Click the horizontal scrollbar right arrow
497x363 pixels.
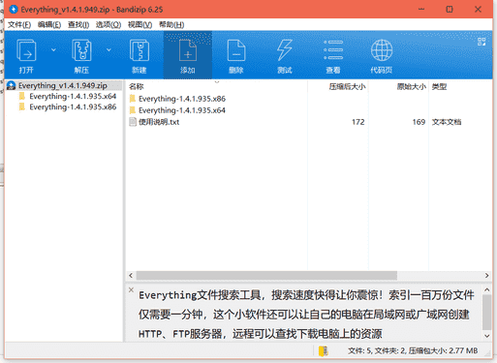[486, 276]
